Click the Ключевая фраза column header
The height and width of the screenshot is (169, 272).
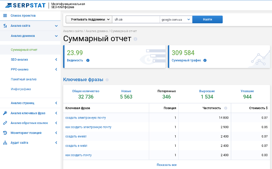click(78, 108)
